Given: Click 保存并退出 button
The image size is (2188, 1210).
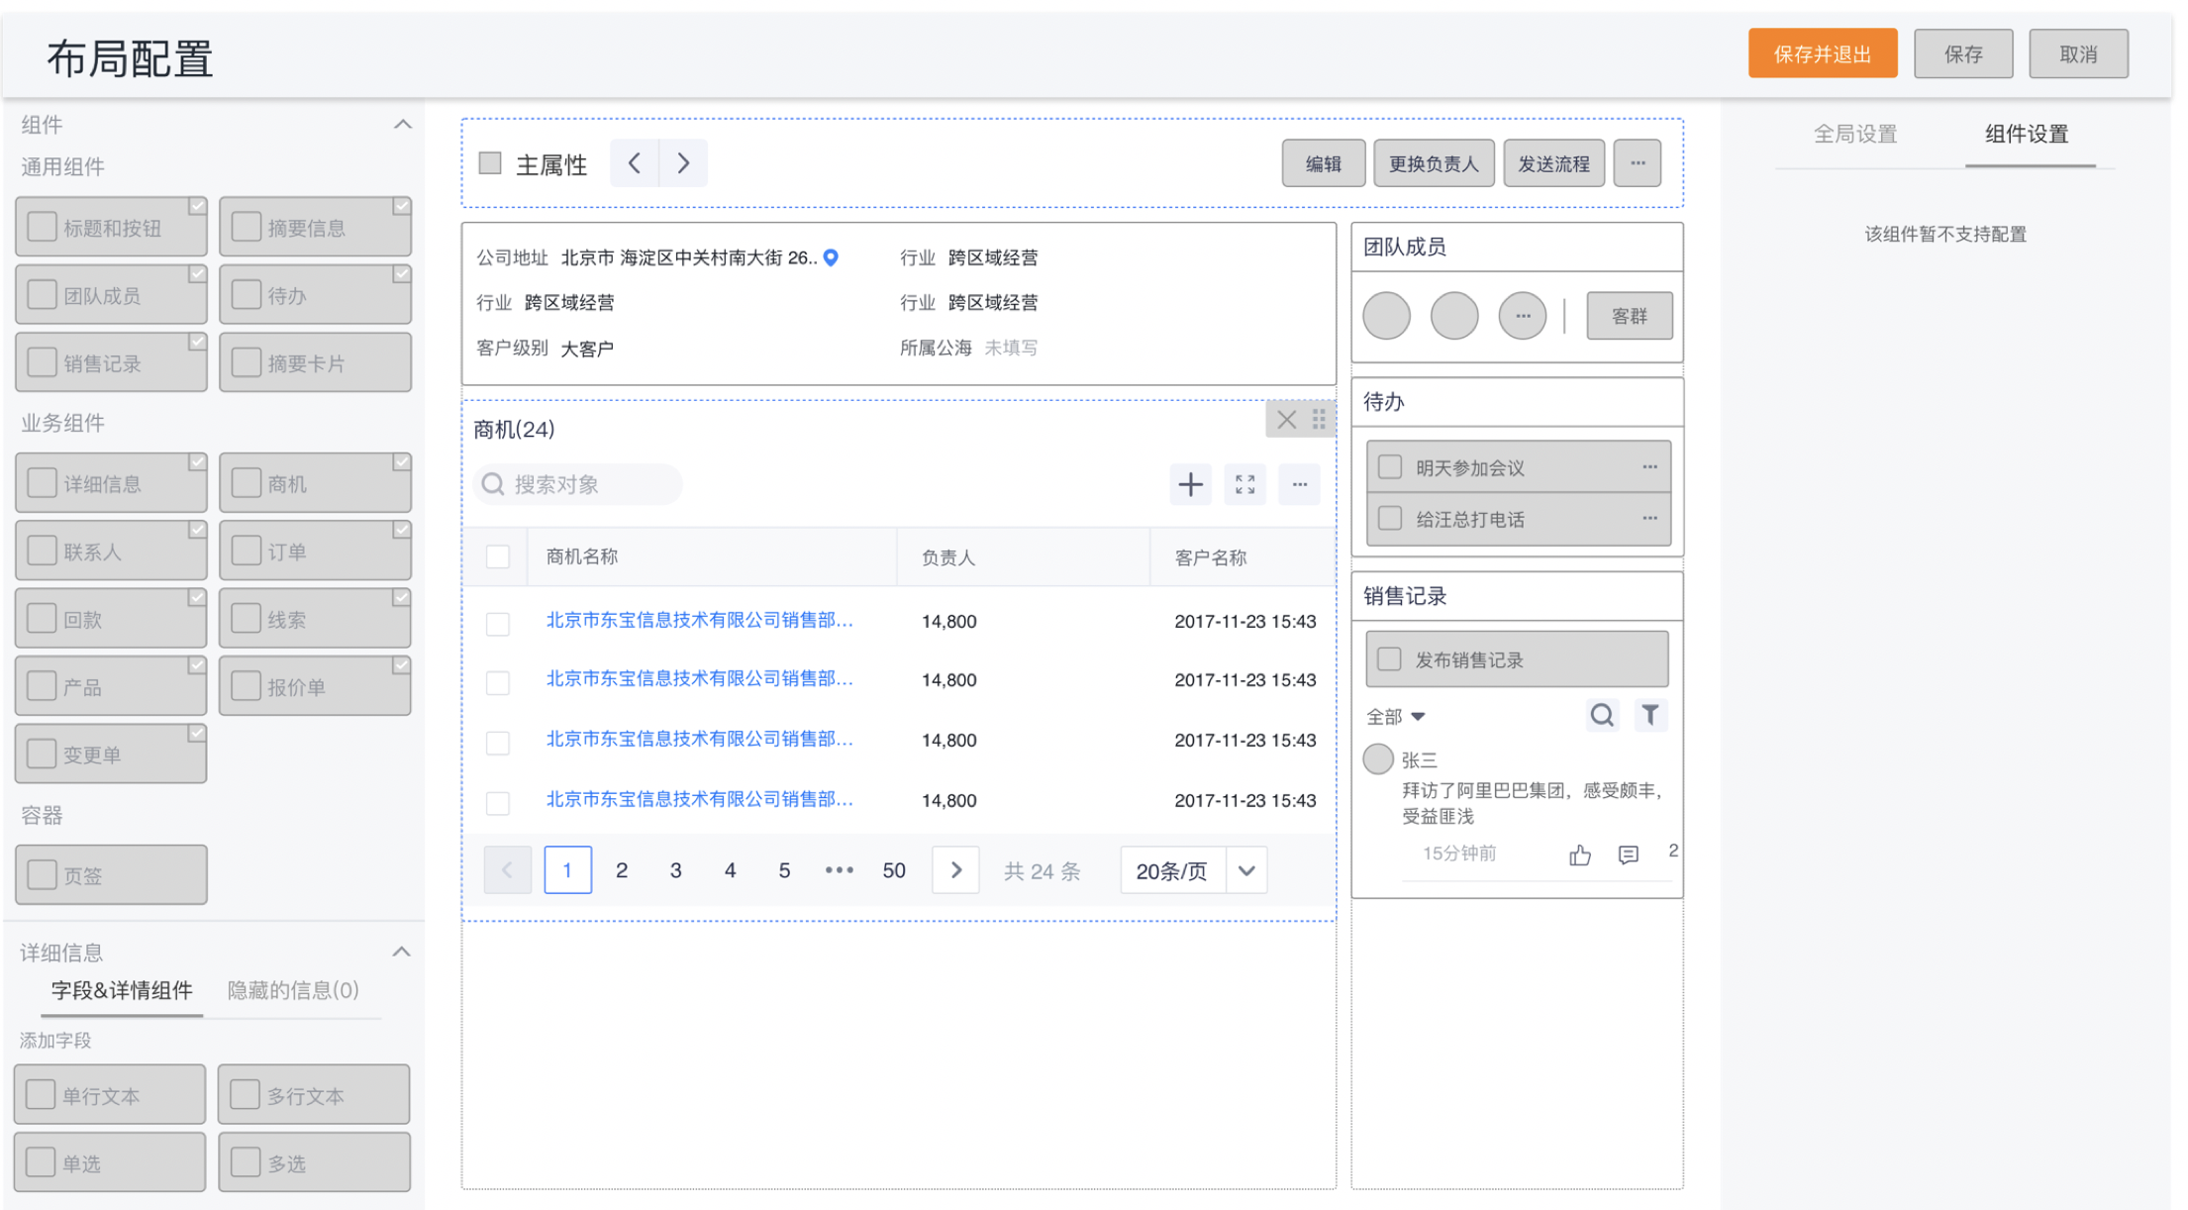Looking at the screenshot, I should click(x=1823, y=53).
